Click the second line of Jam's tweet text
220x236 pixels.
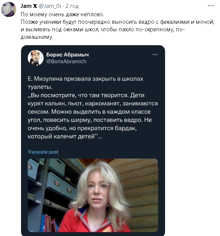click(118, 22)
